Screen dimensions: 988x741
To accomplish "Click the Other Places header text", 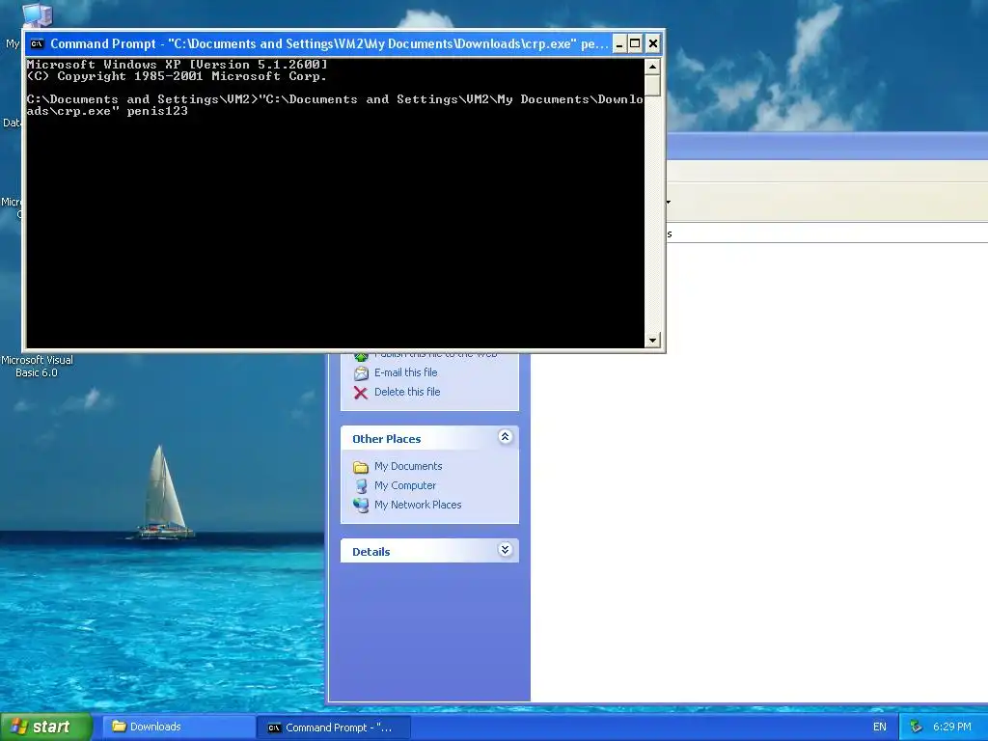I will click(386, 439).
